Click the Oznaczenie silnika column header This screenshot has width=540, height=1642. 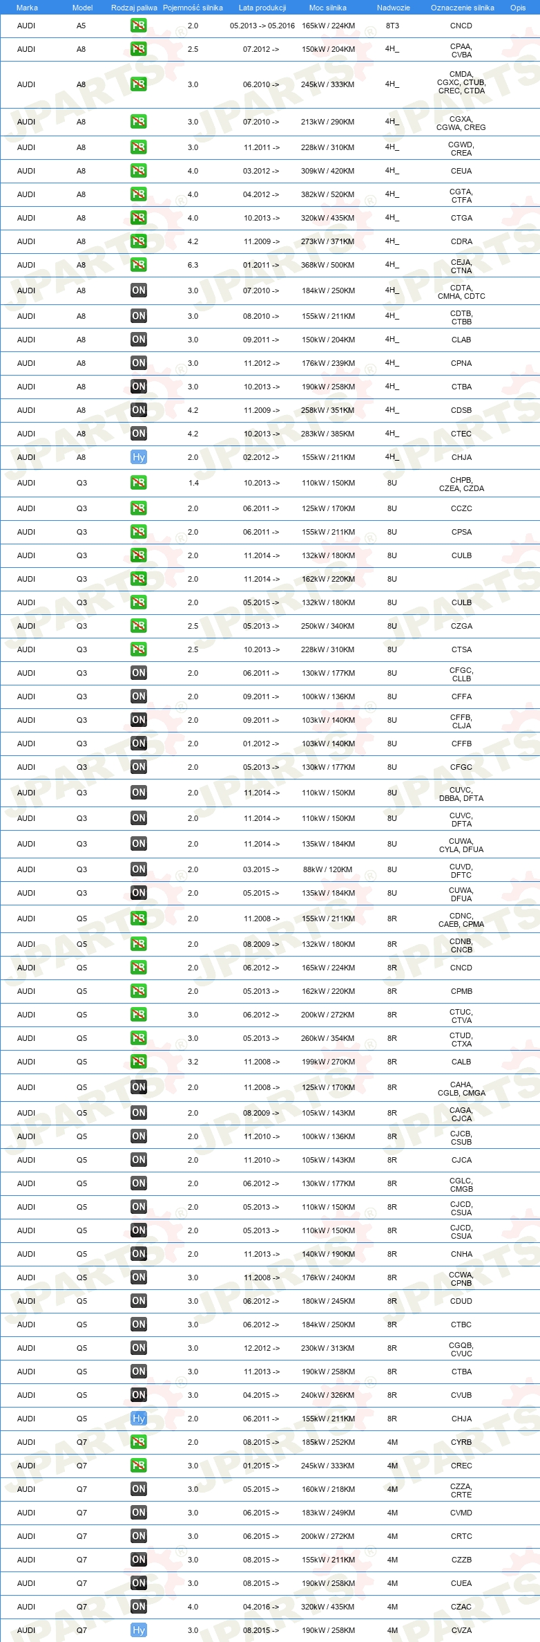click(462, 8)
